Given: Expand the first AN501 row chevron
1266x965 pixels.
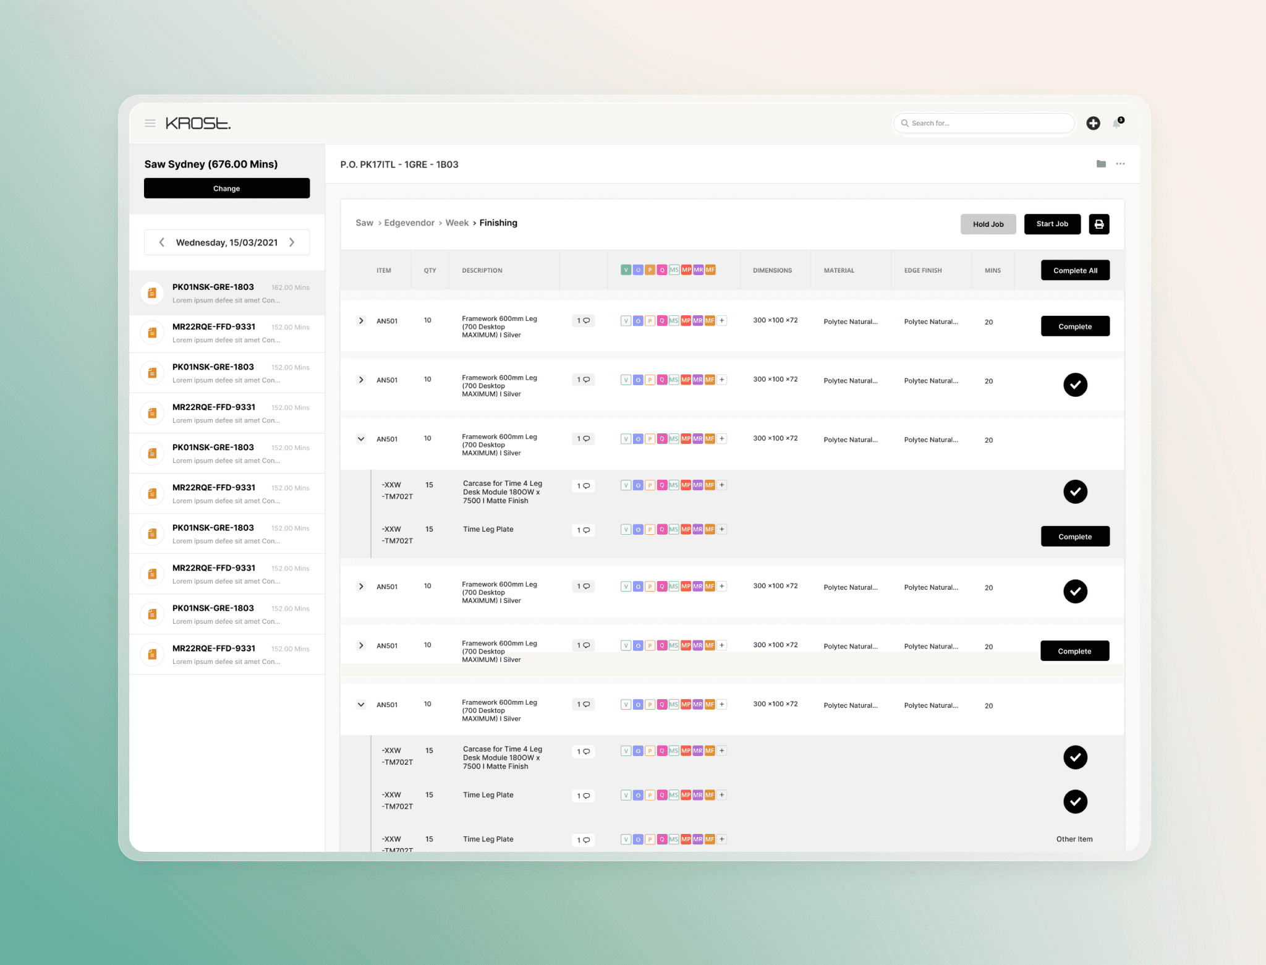Looking at the screenshot, I should (x=361, y=321).
